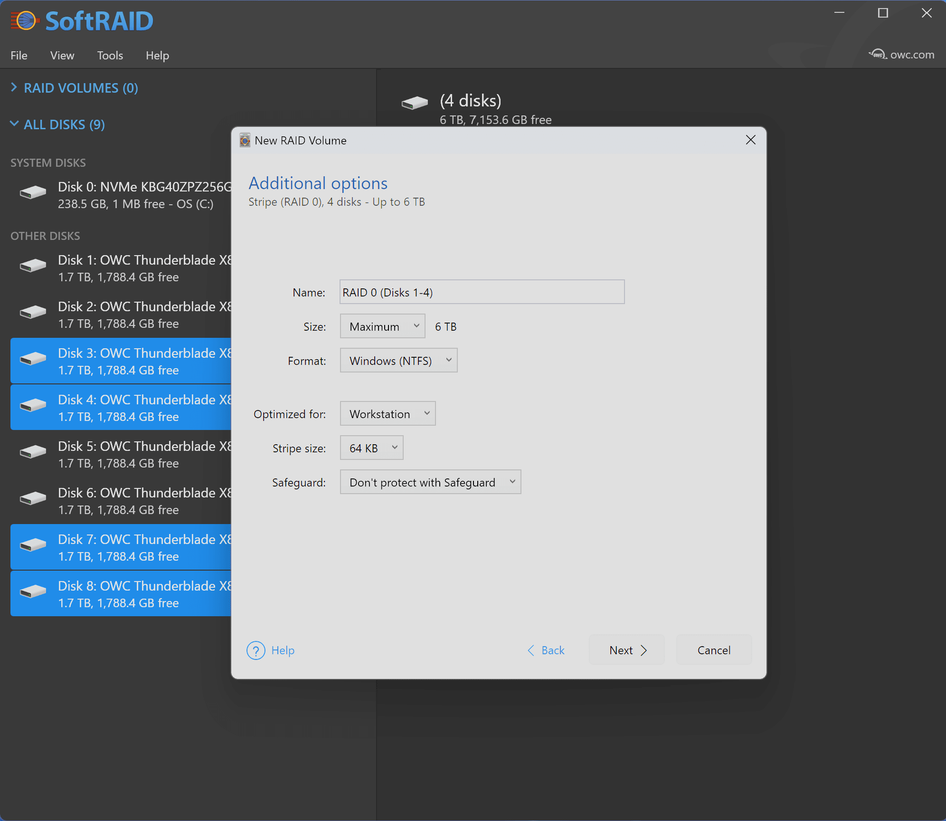Go Back to previous step
946x821 pixels.
point(546,650)
